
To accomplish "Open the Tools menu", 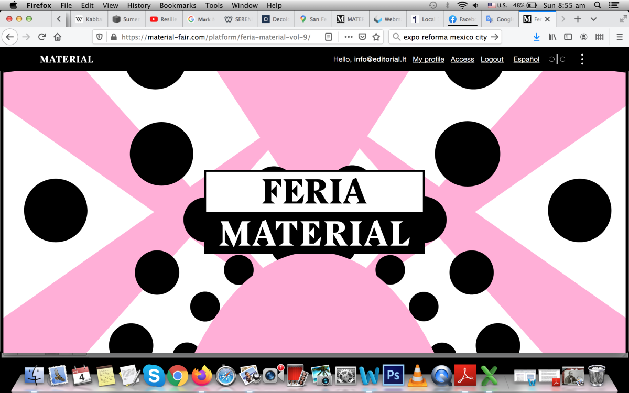I will (214, 5).
